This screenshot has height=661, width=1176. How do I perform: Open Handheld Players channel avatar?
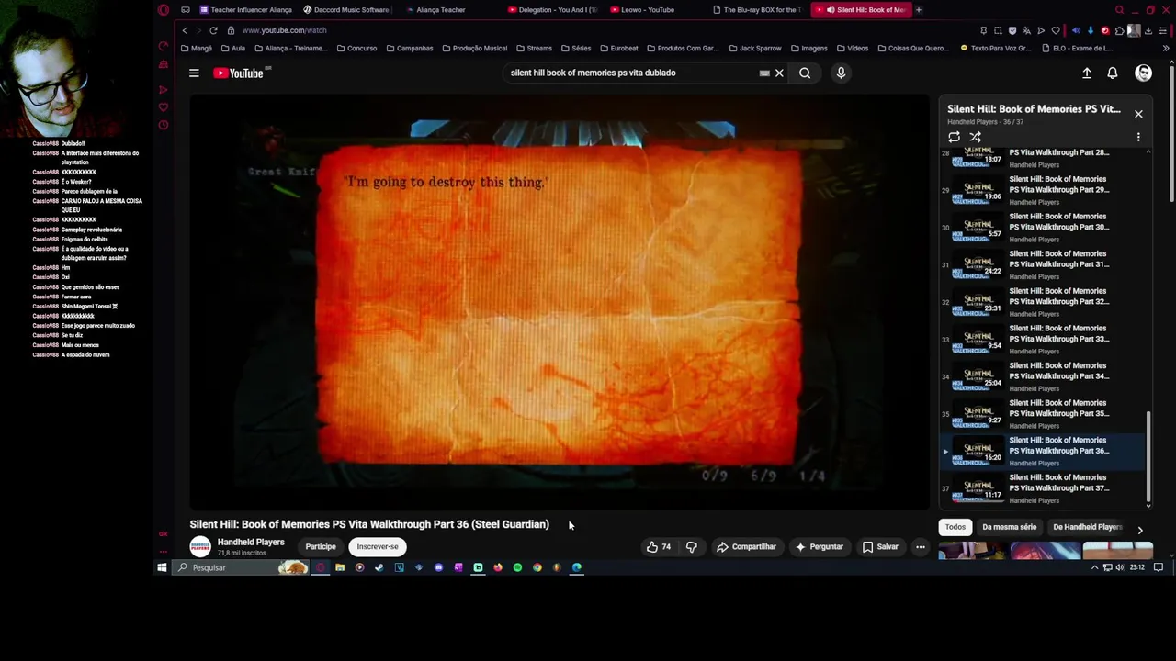point(200,547)
